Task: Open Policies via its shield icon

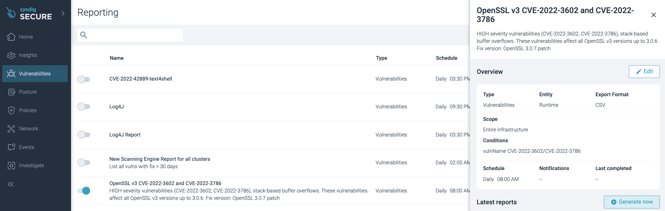Action: 11,110
